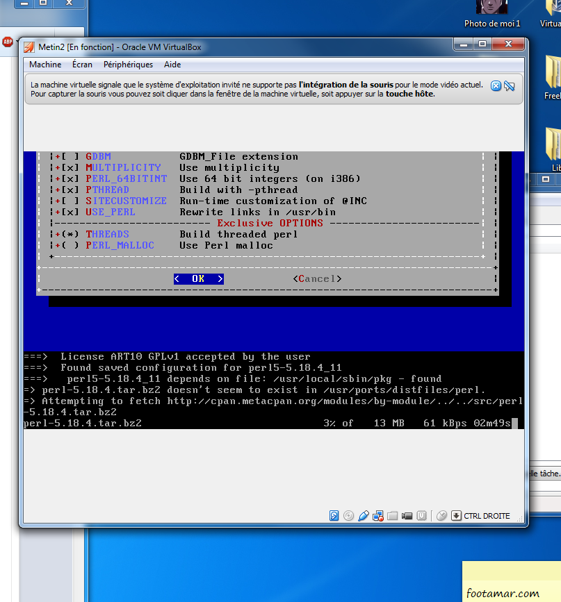
Task: Maximize the background window on the right
Action: click(546, 179)
